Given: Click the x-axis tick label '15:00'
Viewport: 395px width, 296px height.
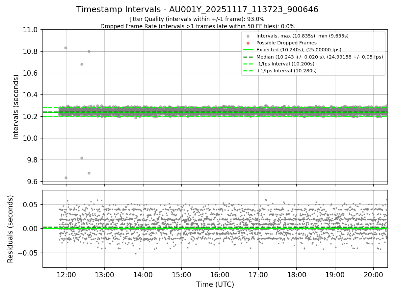Looking at the screenshot, I should [181, 275].
